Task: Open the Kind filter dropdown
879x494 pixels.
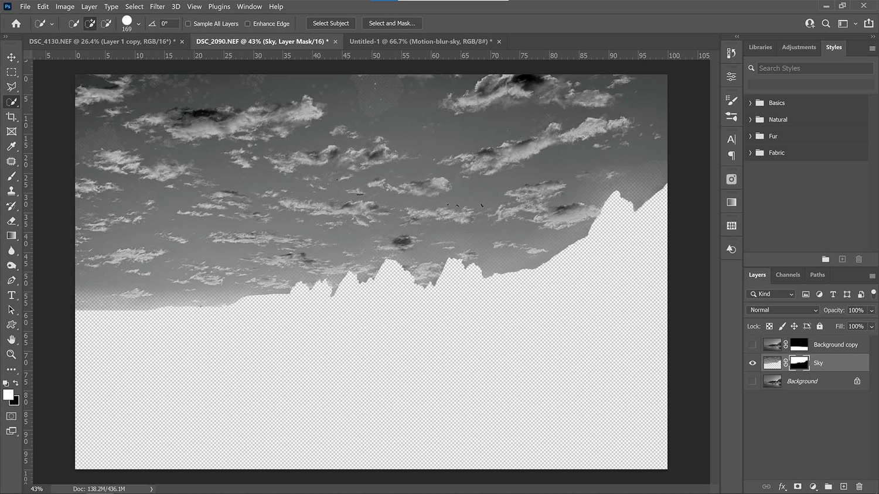Action: coord(771,294)
